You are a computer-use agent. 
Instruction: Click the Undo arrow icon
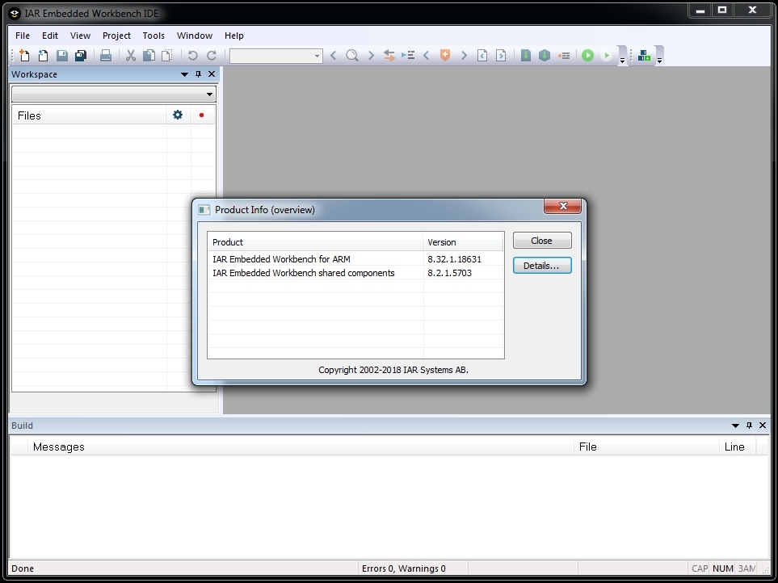192,56
